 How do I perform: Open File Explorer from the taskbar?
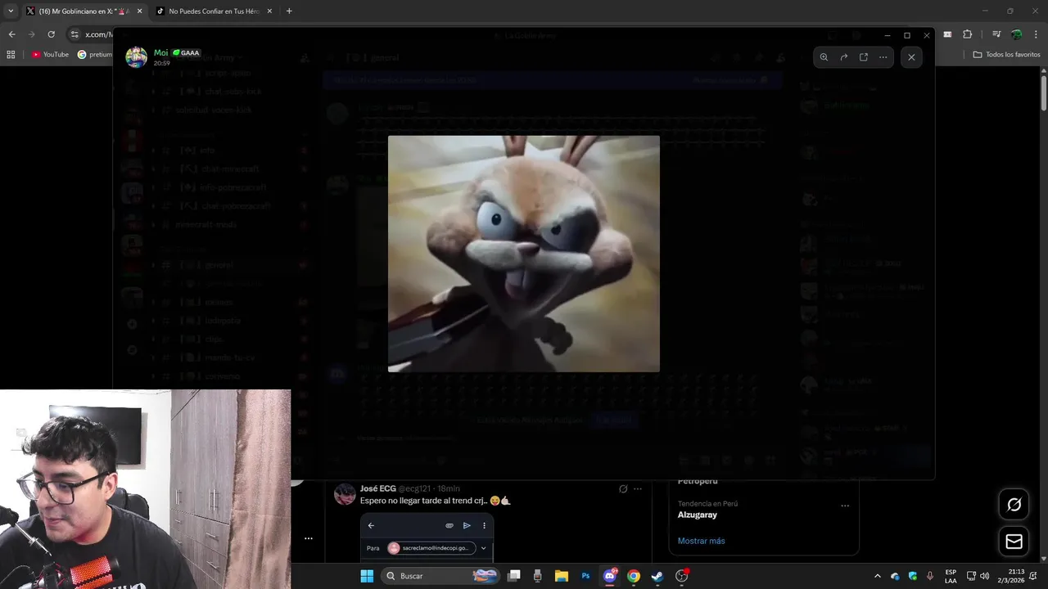pos(562,576)
